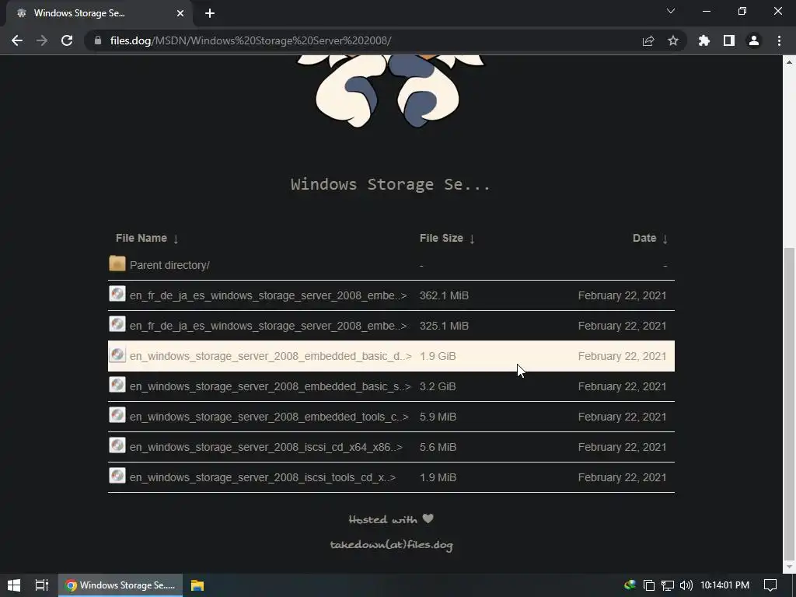Open the Windows Start menu
The width and height of the screenshot is (796, 597).
[x=14, y=585]
